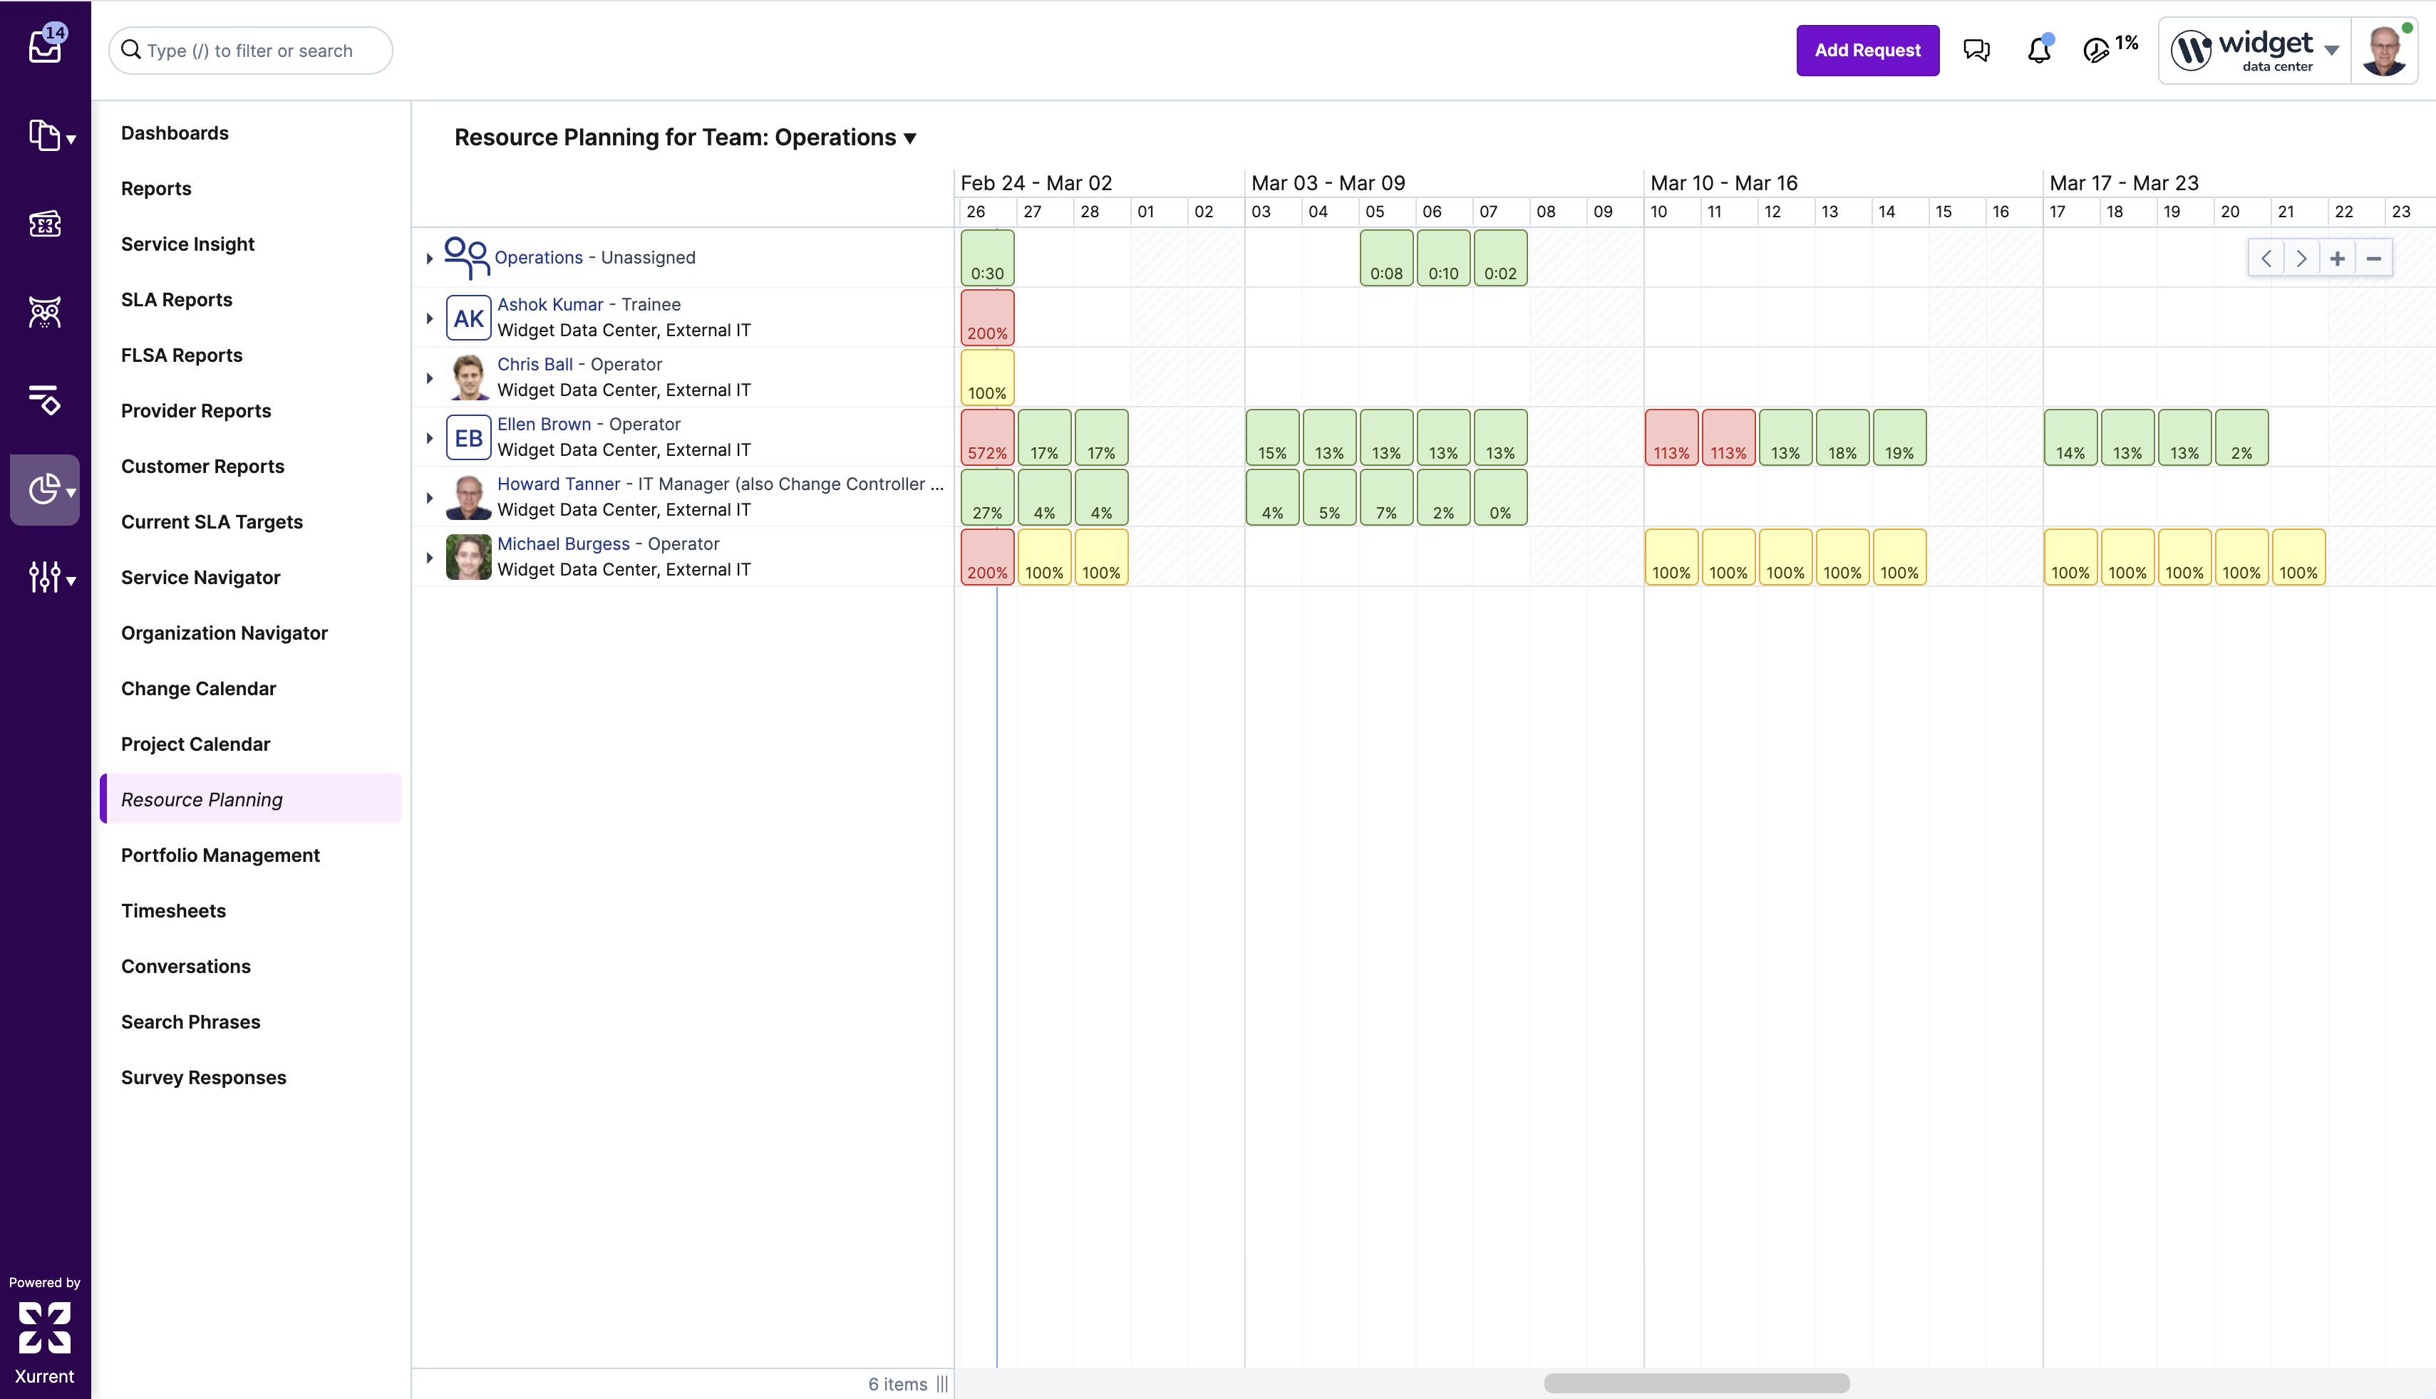Open the inbox icon with 14 badge
The width and height of the screenshot is (2436, 1399).
pyautogui.click(x=45, y=45)
